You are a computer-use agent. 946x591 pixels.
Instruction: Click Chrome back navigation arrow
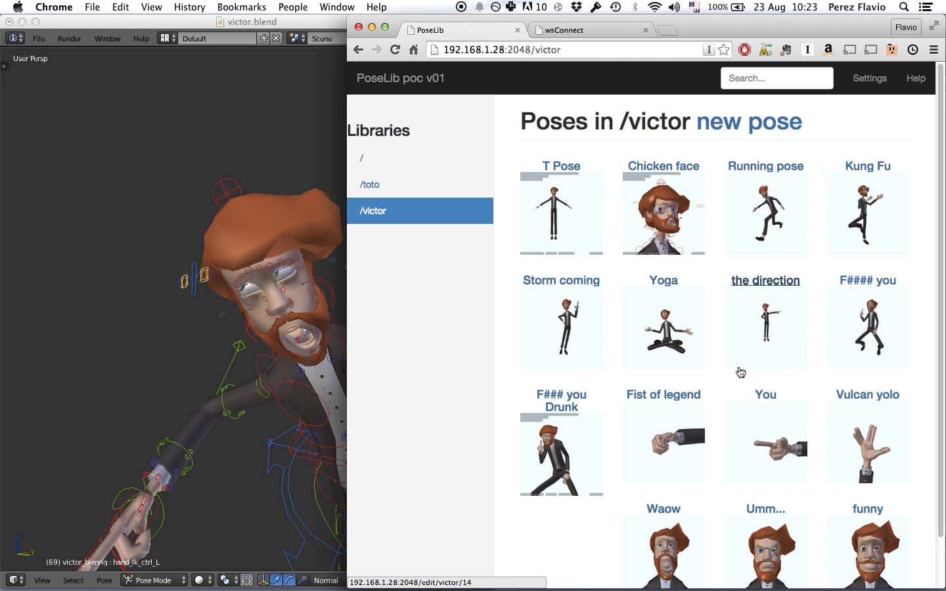358,49
